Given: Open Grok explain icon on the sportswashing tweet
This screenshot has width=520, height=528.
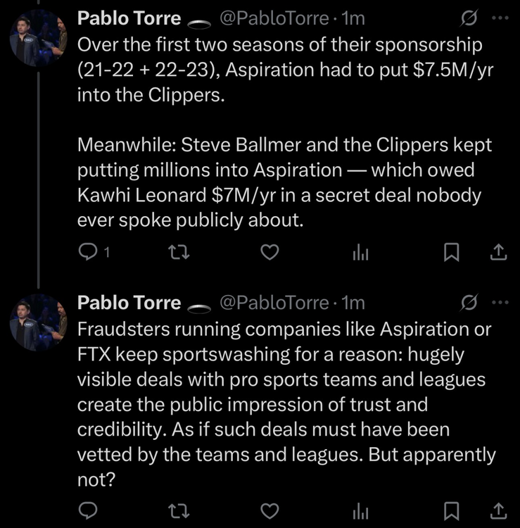Looking at the screenshot, I should tap(467, 303).
